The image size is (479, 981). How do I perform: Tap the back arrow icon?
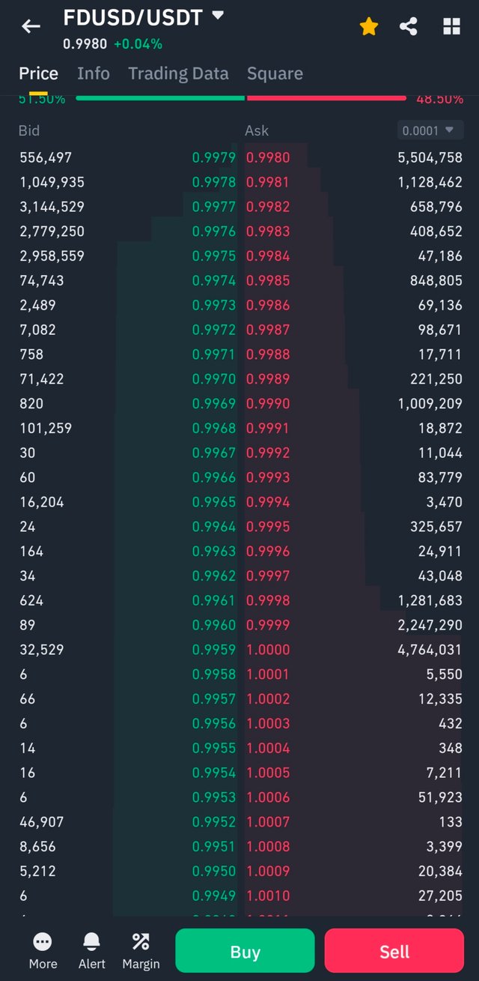click(31, 27)
